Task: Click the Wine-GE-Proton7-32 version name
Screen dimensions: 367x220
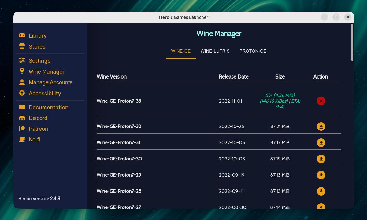Action: click(119, 126)
